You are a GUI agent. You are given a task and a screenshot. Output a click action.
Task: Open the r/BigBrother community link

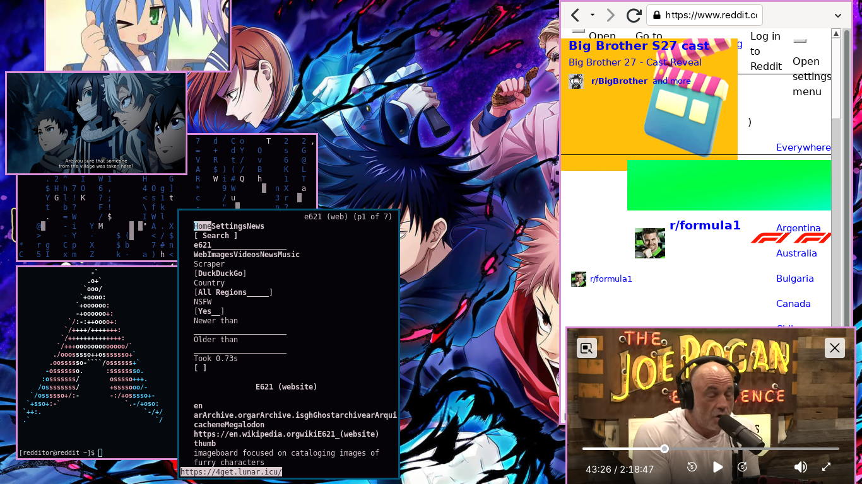pos(619,81)
